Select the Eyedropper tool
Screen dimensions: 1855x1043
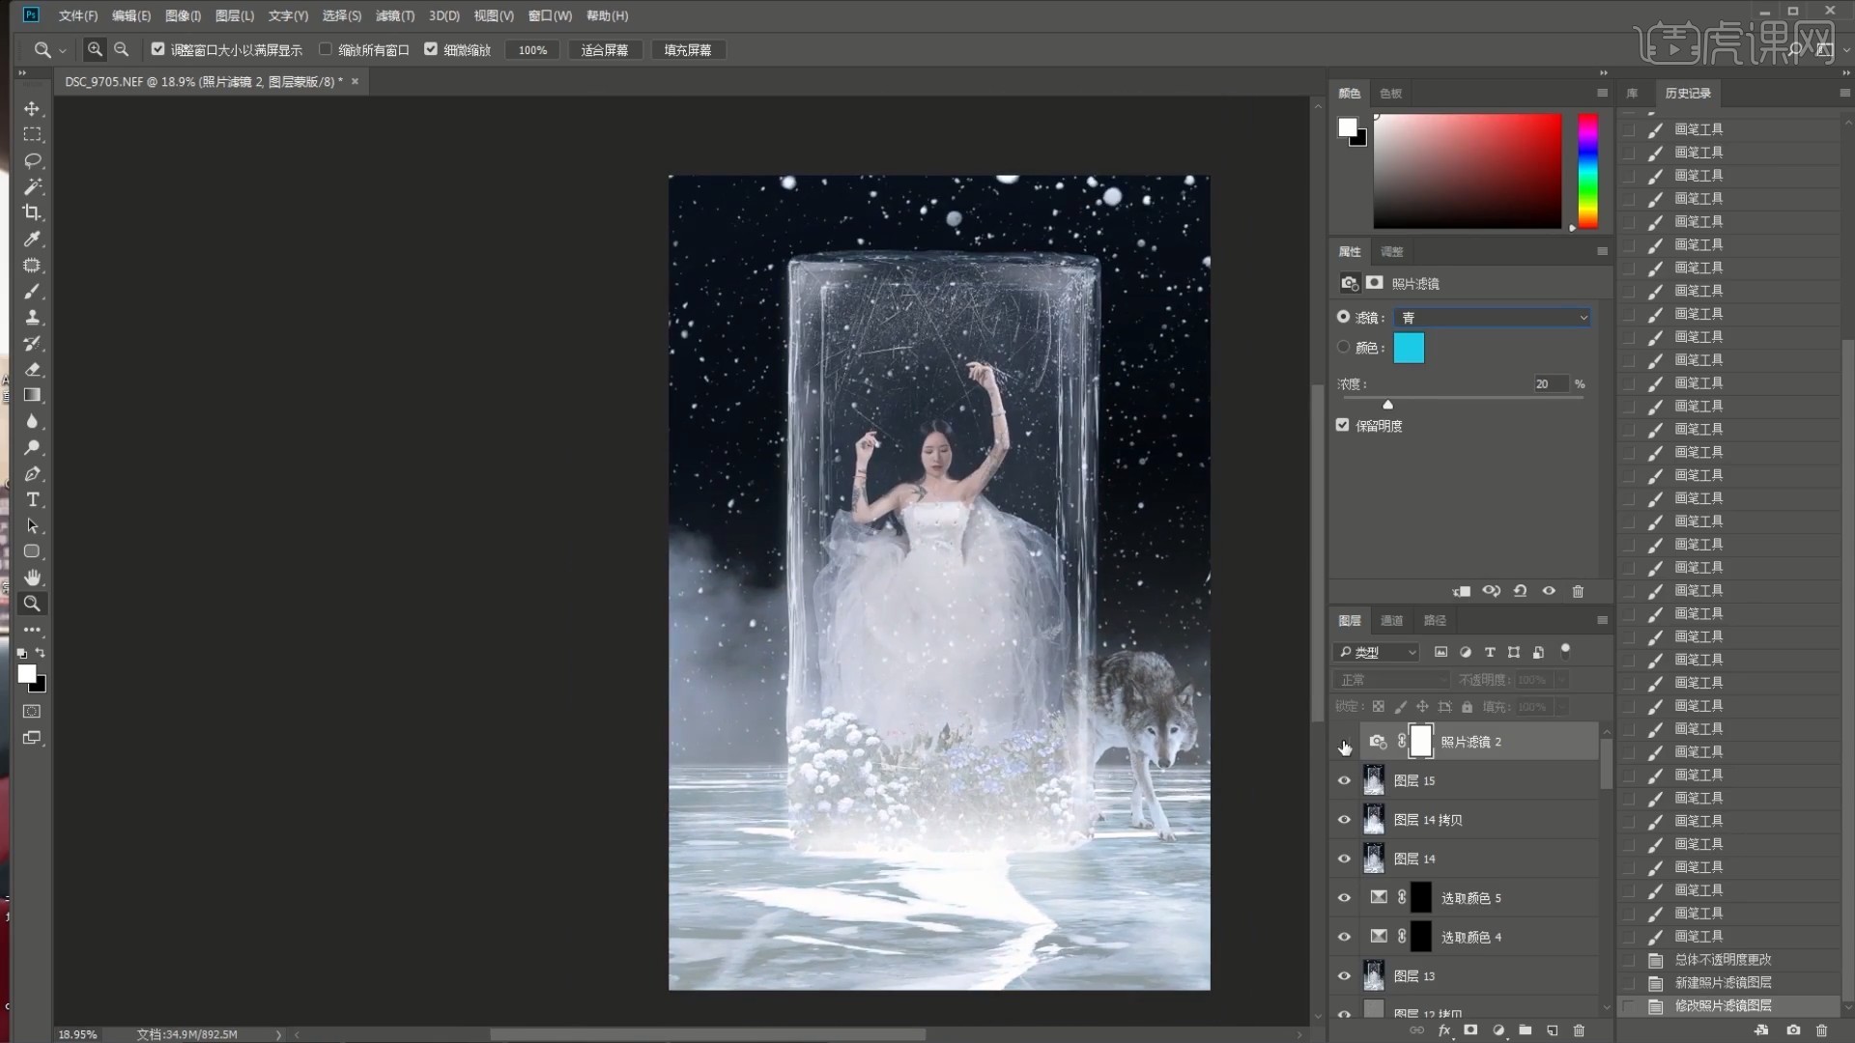coord(32,239)
